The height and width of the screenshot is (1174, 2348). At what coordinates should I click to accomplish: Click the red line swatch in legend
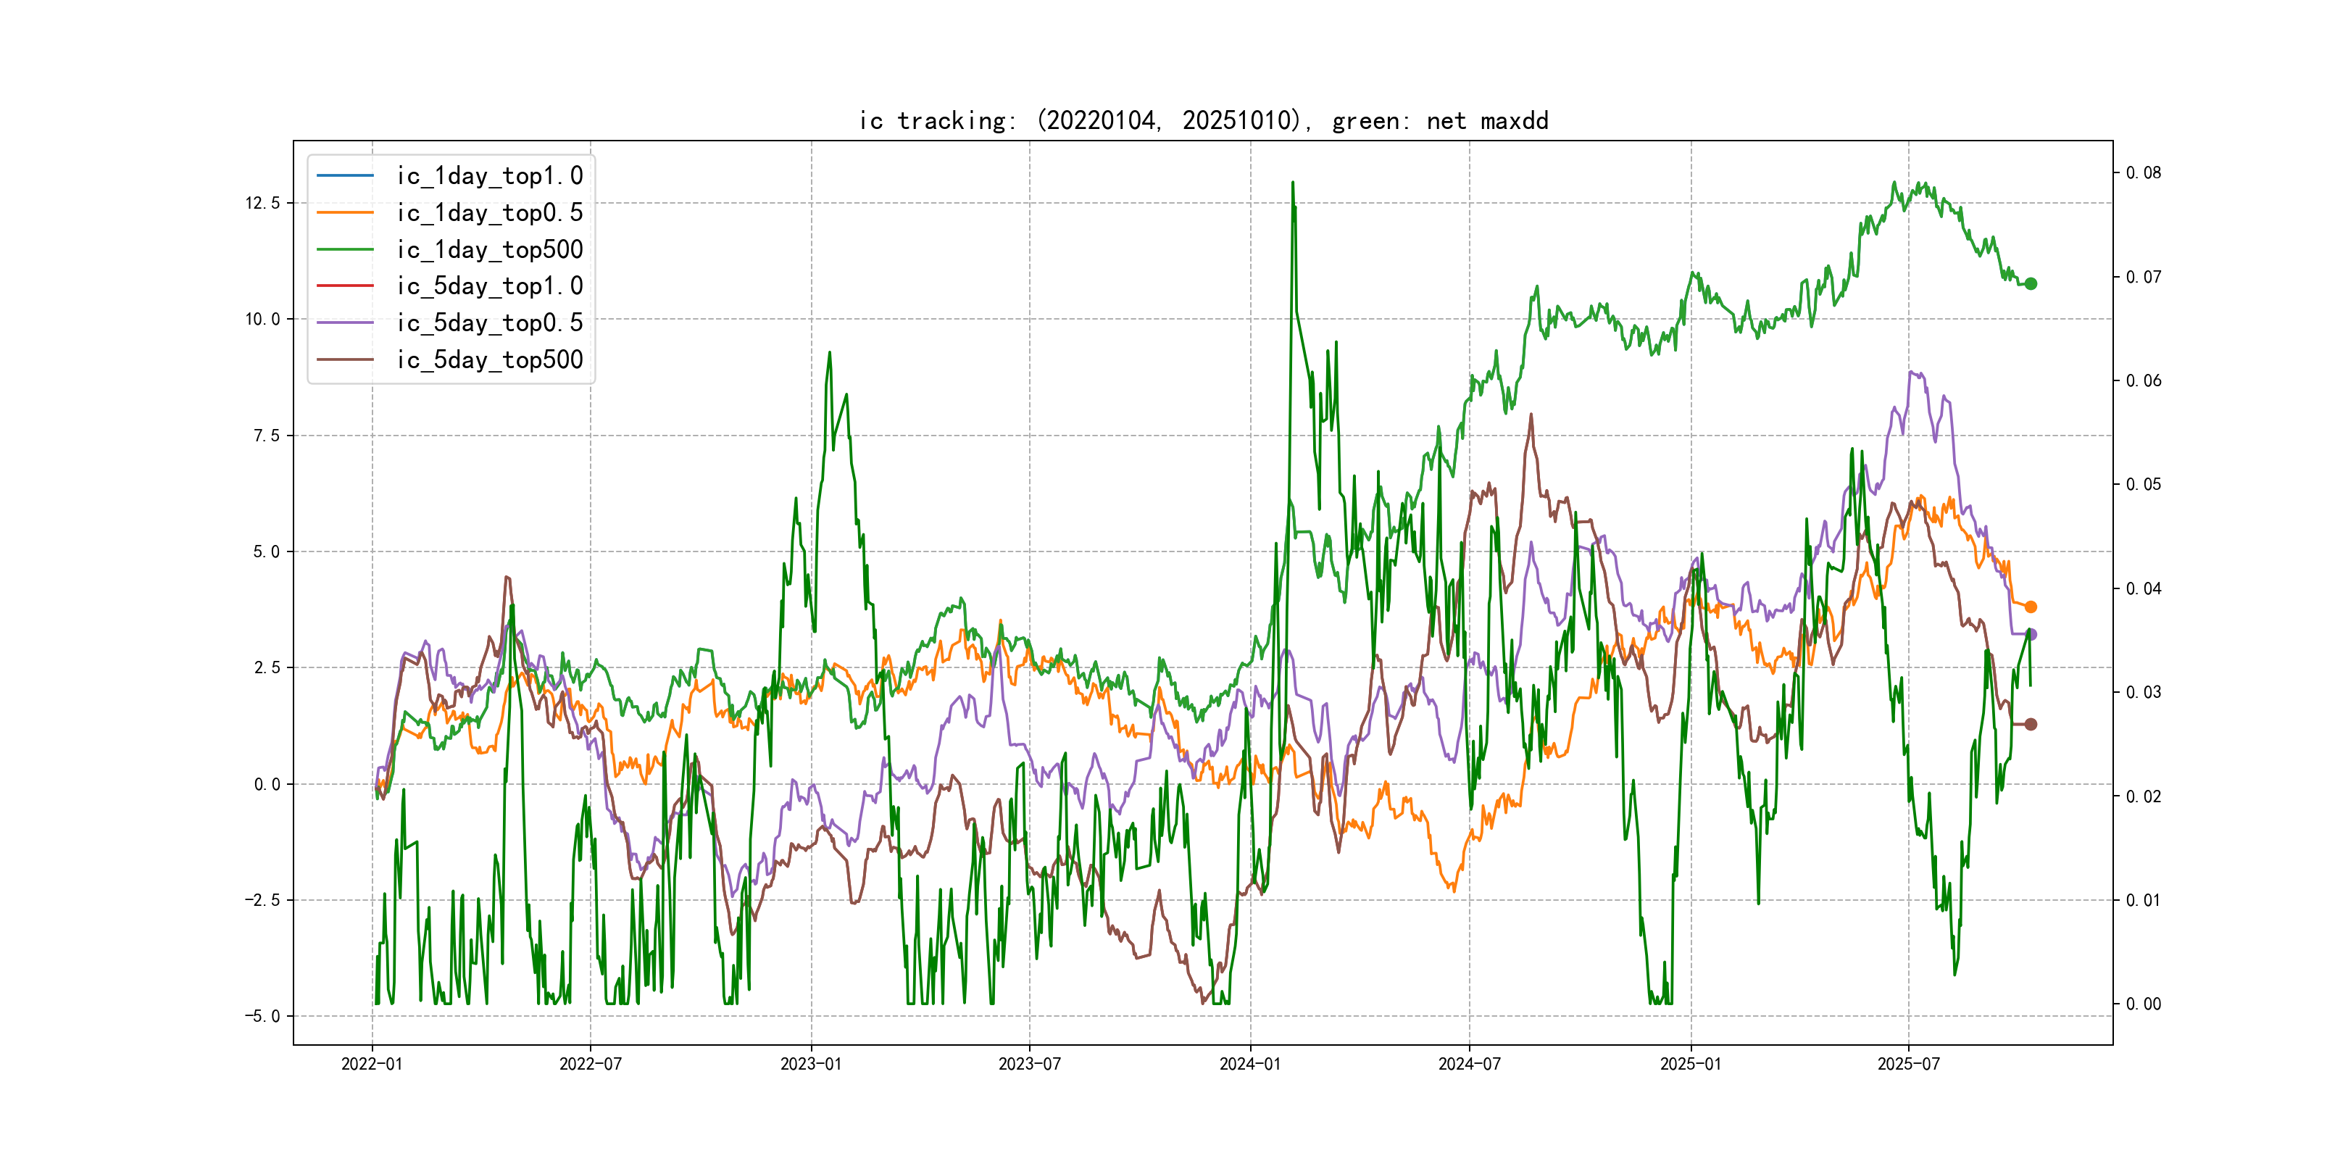[344, 286]
